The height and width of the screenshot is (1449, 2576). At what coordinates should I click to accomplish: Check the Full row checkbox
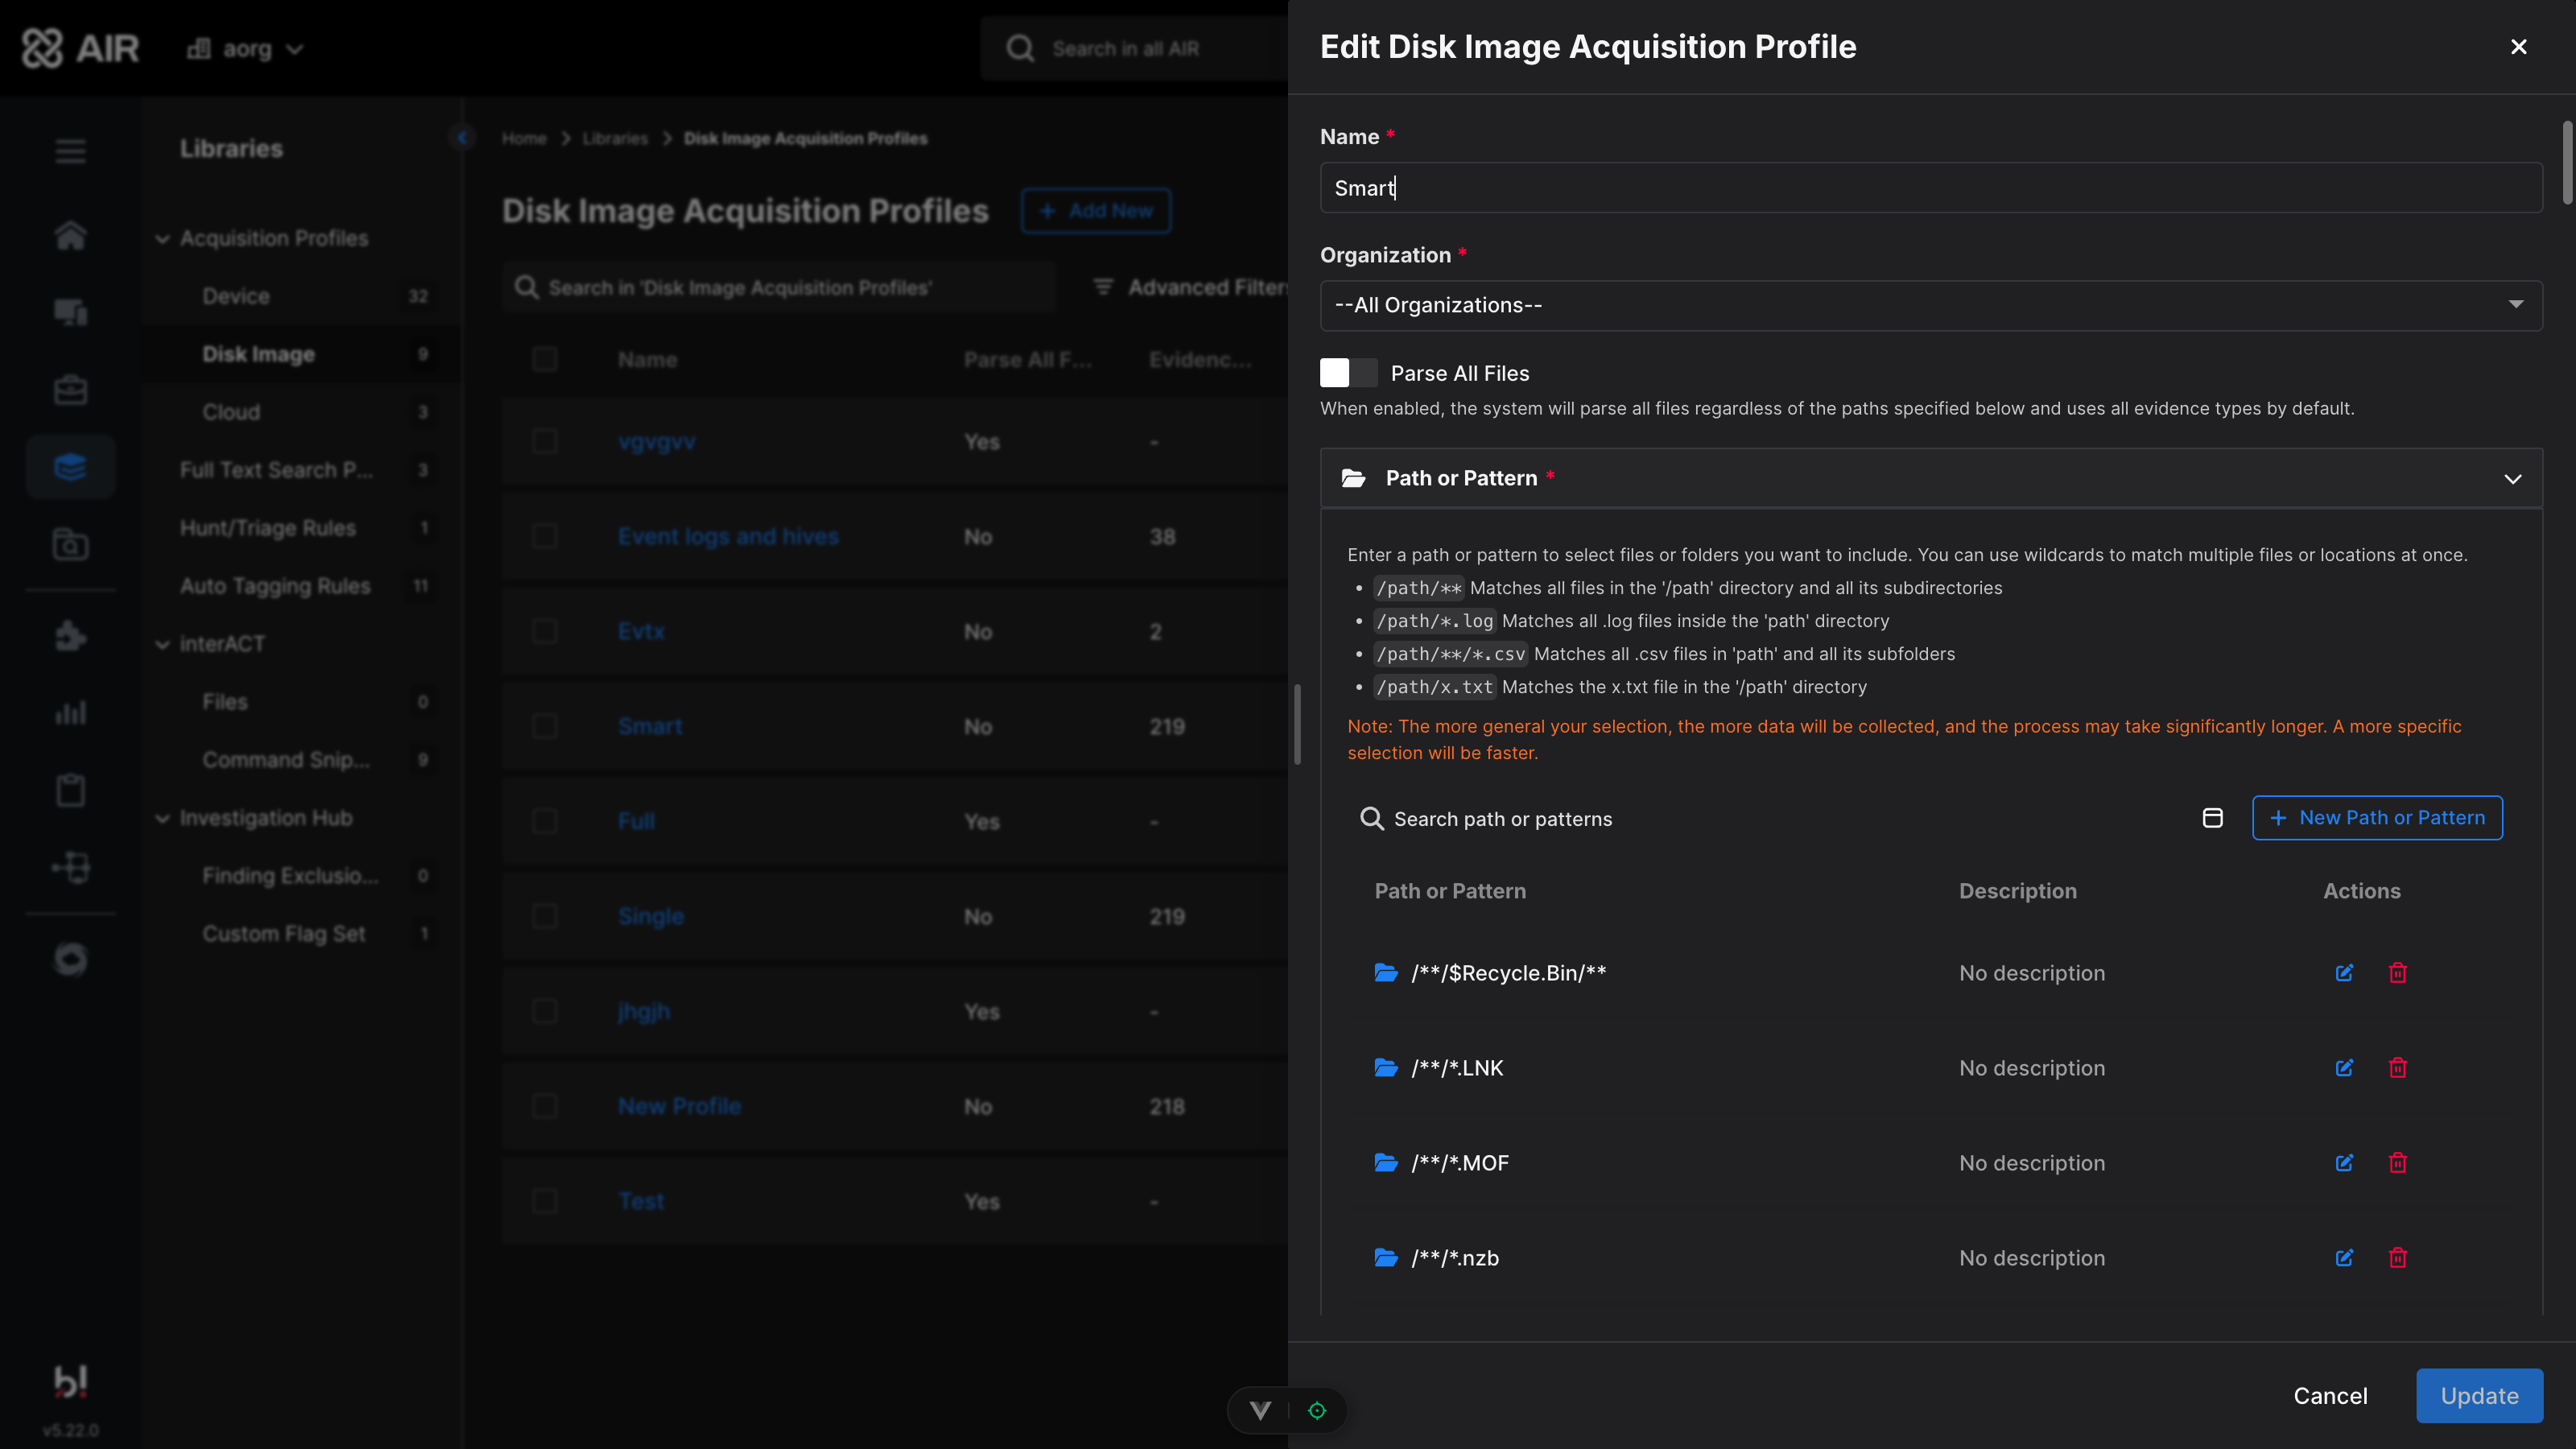click(x=544, y=821)
